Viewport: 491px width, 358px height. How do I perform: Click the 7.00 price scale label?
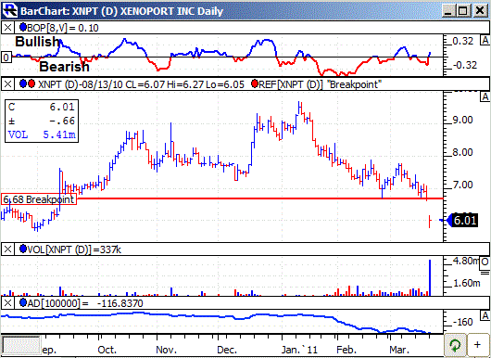(x=463, y=185)
